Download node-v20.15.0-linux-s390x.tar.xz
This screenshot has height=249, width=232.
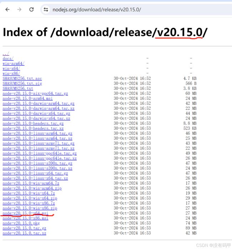click(37, 169)
